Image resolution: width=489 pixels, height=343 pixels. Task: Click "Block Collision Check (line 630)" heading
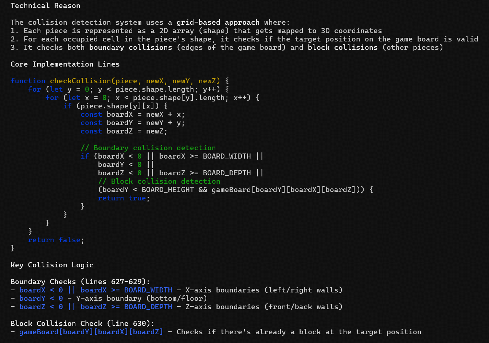pos(82,323)
